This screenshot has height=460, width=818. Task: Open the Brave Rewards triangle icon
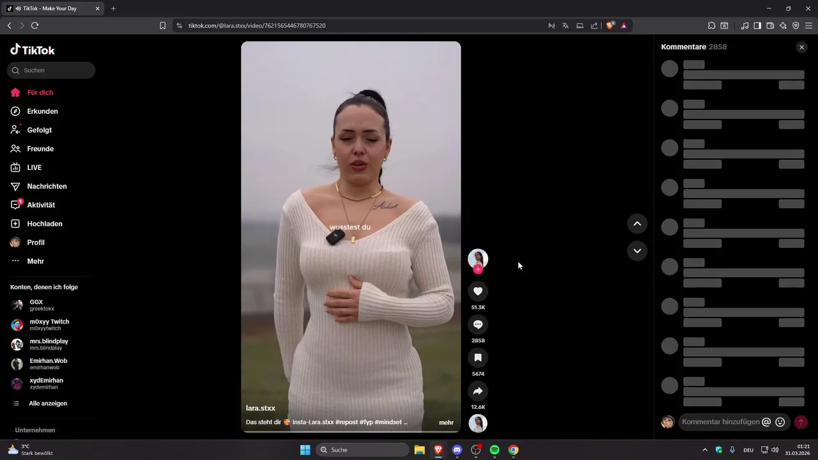click(x=624, y=26)
